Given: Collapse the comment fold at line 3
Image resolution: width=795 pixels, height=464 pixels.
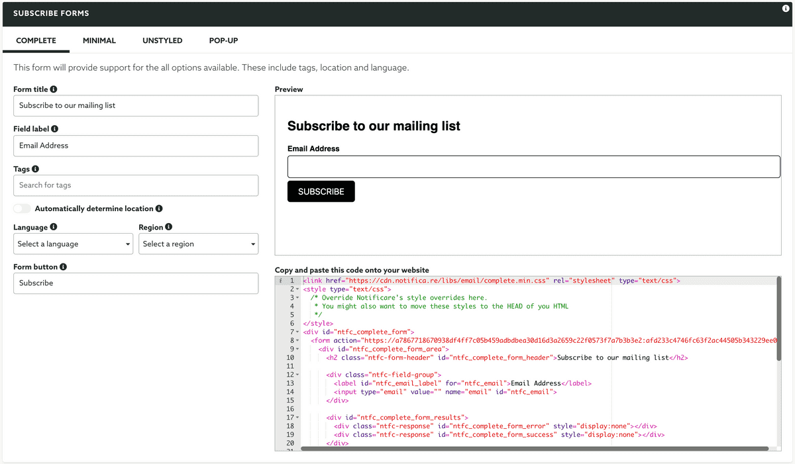Looking at the screenshot, I should 297,298.
